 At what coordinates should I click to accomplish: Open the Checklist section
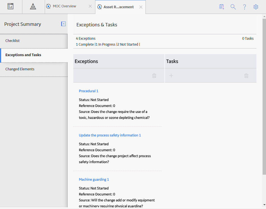coord(34,41)
